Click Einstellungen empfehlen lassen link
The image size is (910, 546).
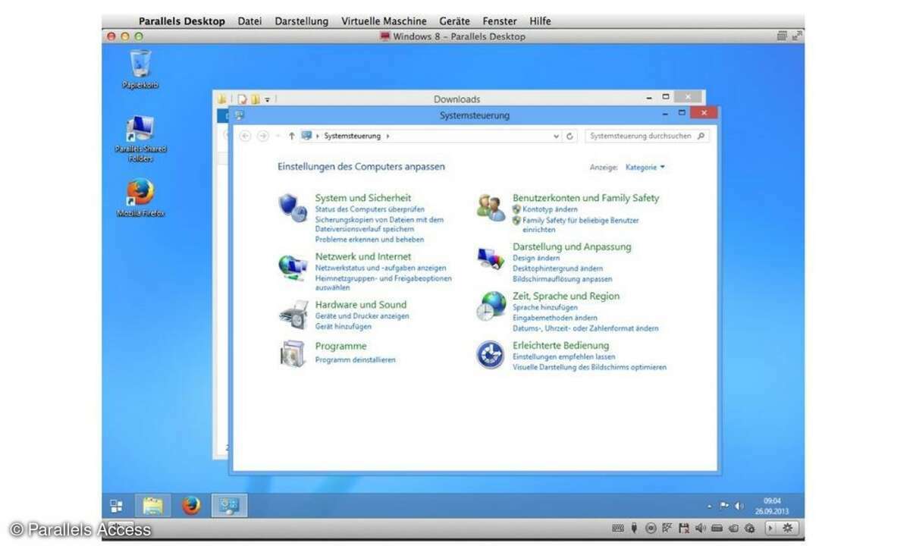[x=564, y=356]
